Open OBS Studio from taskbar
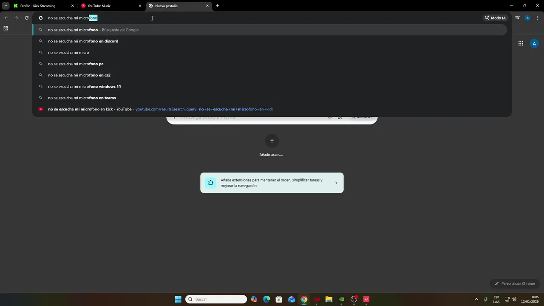 pos(354,299)
